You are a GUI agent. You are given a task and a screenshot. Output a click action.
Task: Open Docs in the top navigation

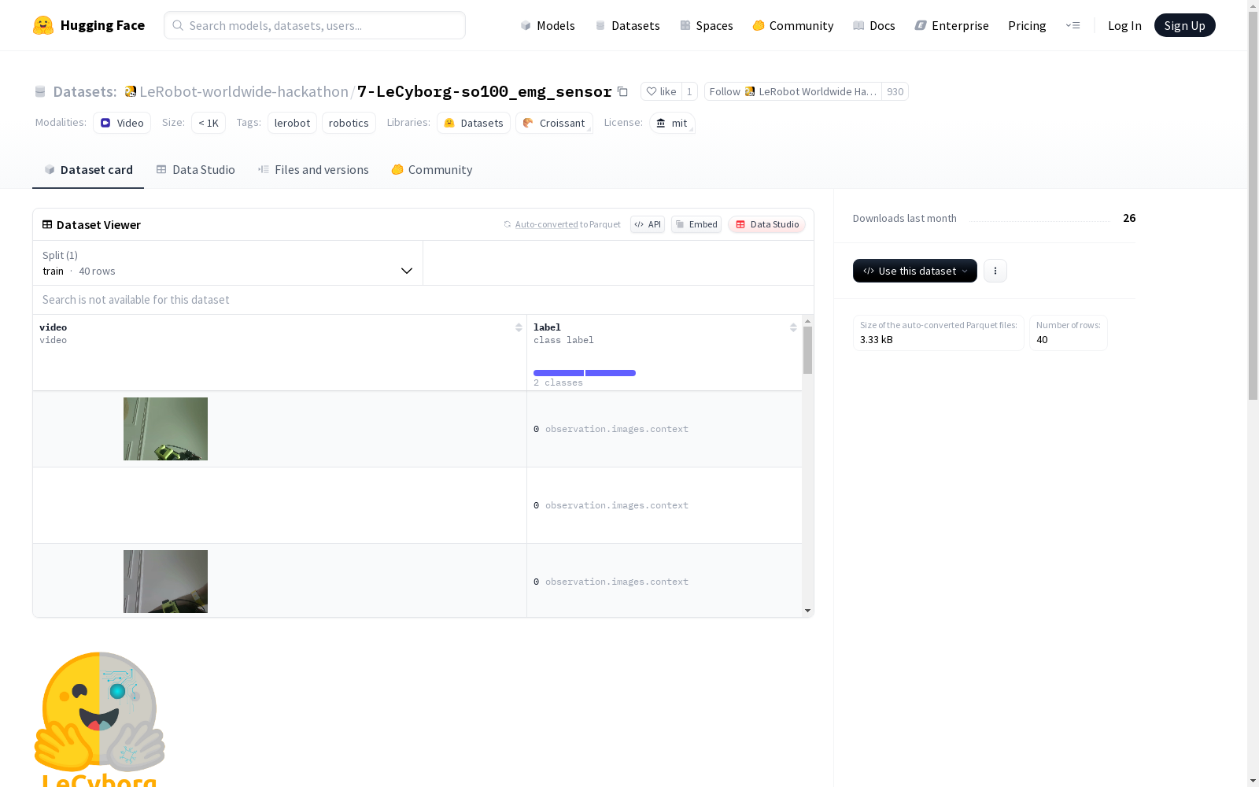point(874,25)
